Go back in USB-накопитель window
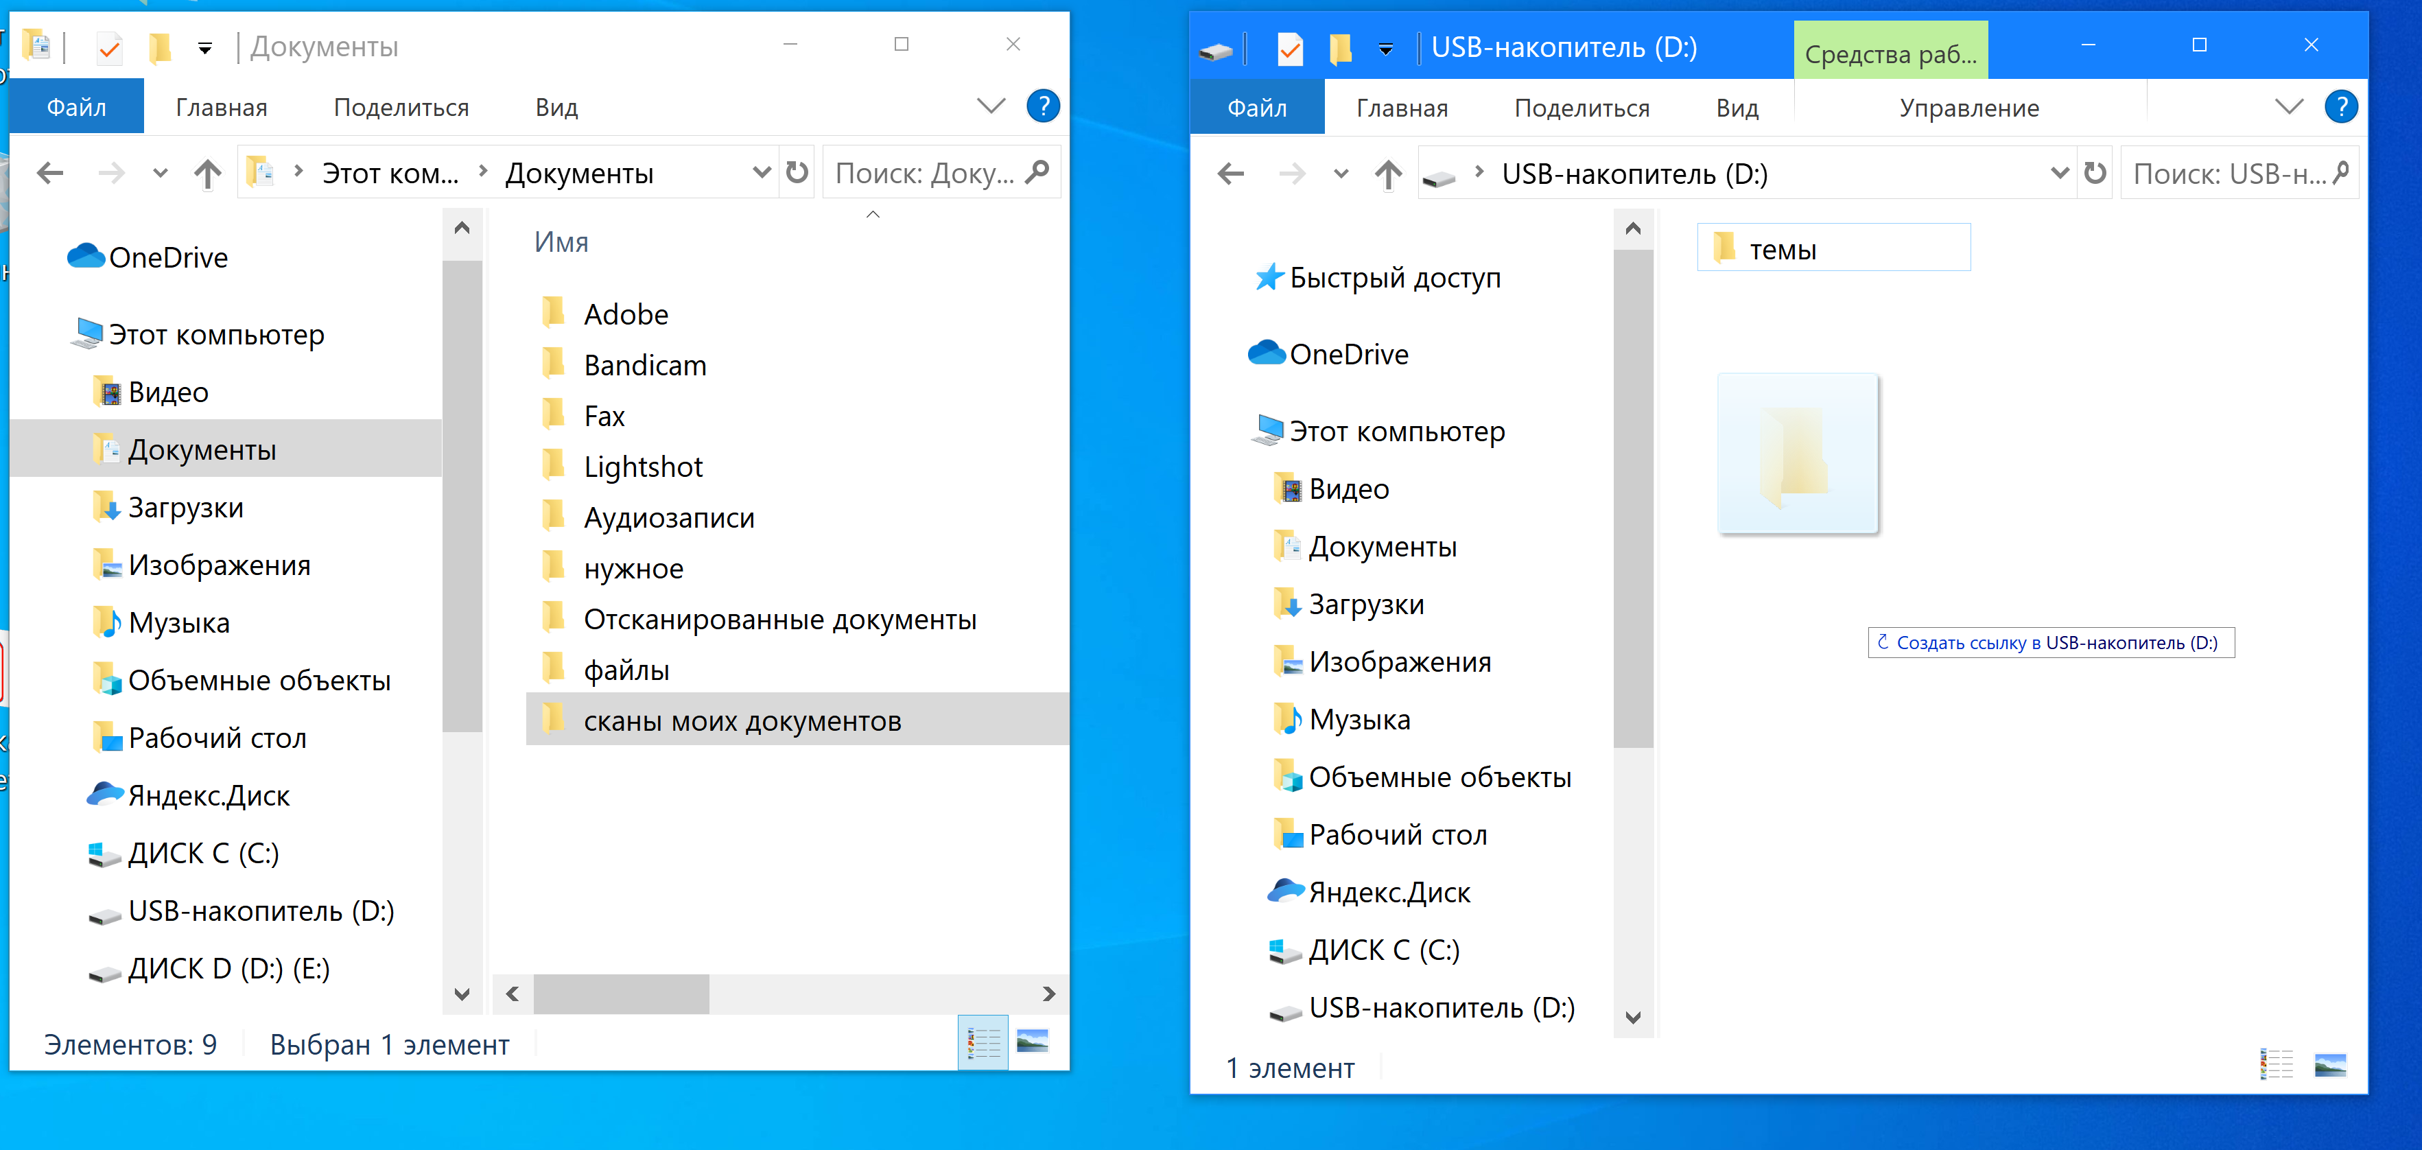The image size is (2422, 1150). (1231, 174)
